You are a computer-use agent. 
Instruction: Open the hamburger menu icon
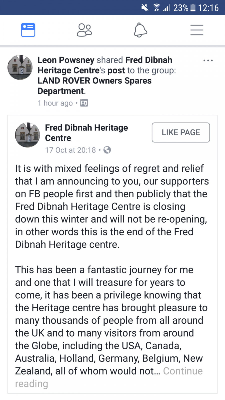point(197,30)
